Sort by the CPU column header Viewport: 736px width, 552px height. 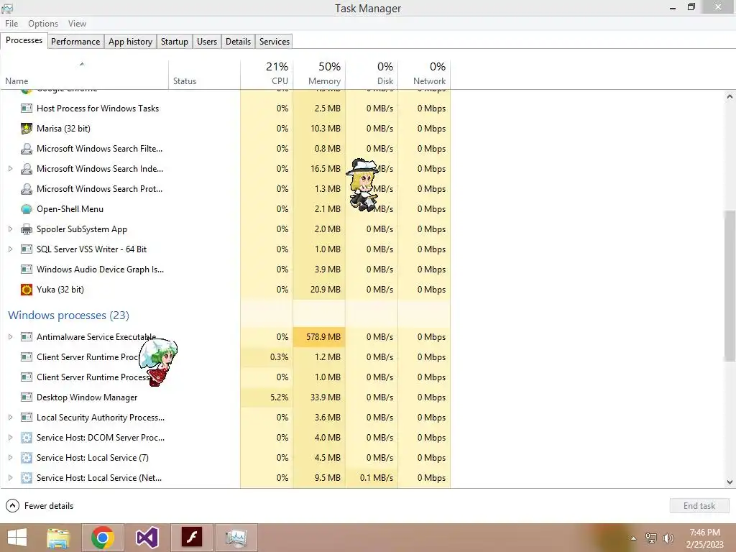pyautogui.click(x=267, y=74)
